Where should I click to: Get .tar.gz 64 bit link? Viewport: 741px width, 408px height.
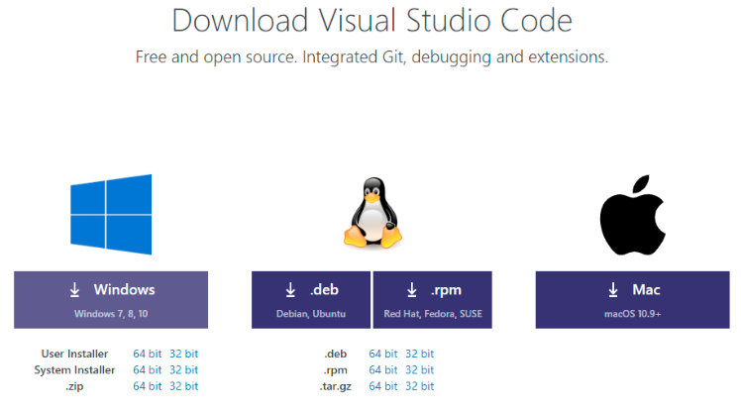point(383,386)
